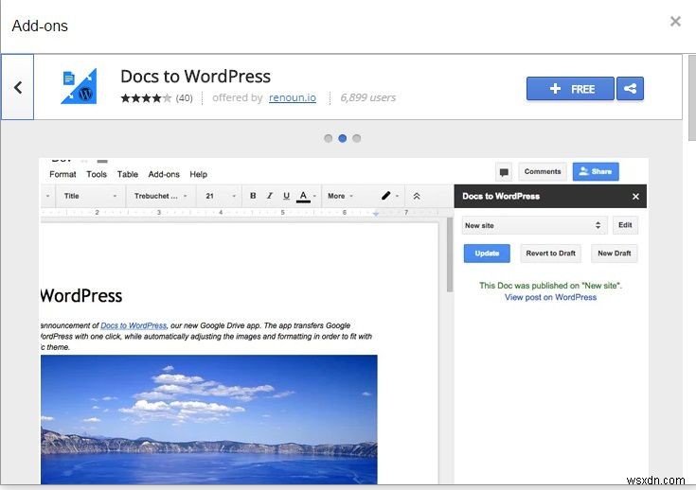
Task: Click the Docs to WordPress add-on logo
Action: click(x=79, y=86)
